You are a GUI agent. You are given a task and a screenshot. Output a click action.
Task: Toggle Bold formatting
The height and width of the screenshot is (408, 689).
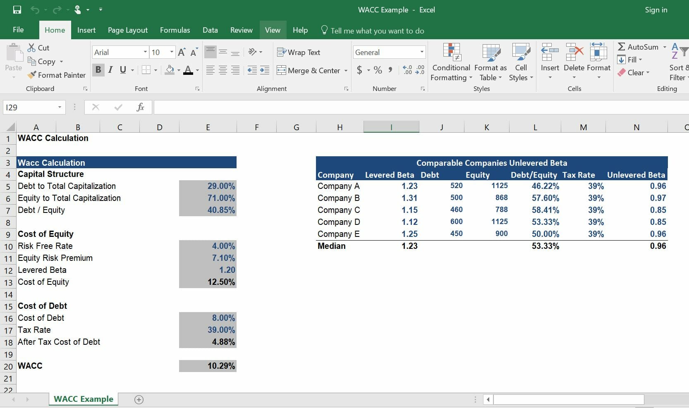pos(98,70)
